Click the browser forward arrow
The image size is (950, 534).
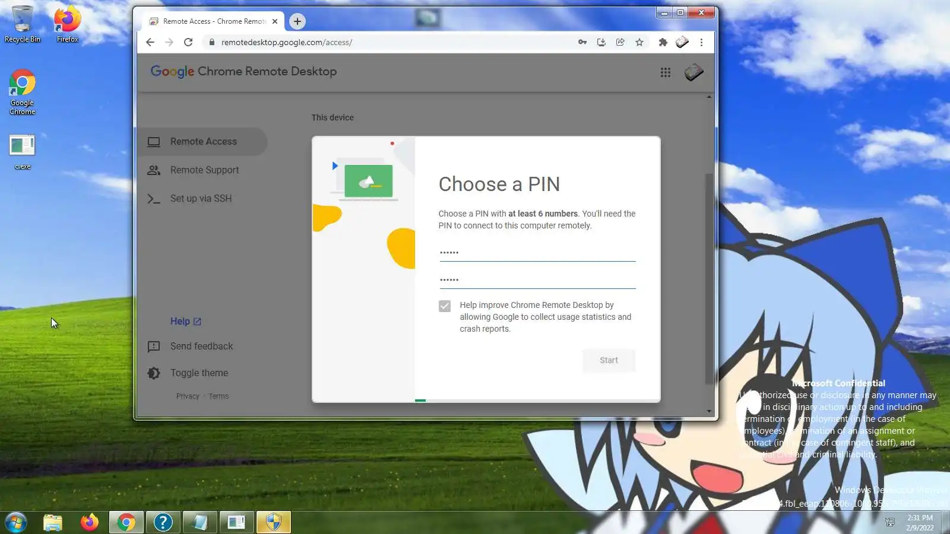click(x=169, y=42)
